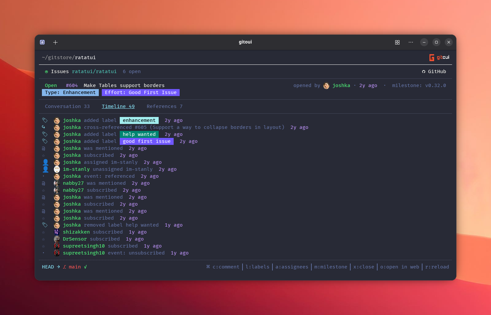Click 'o:open in web' shortcut
This screenshot has height=315, width=491.
[400, 267]
